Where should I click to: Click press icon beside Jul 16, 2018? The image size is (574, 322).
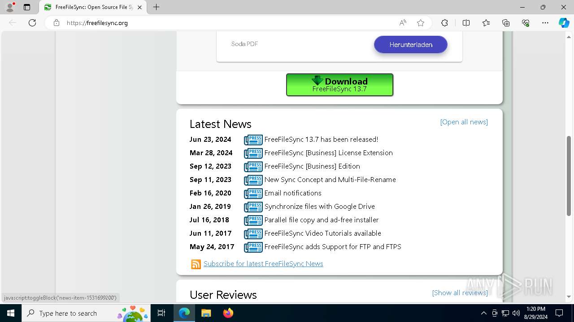click(x=253, y=220)
